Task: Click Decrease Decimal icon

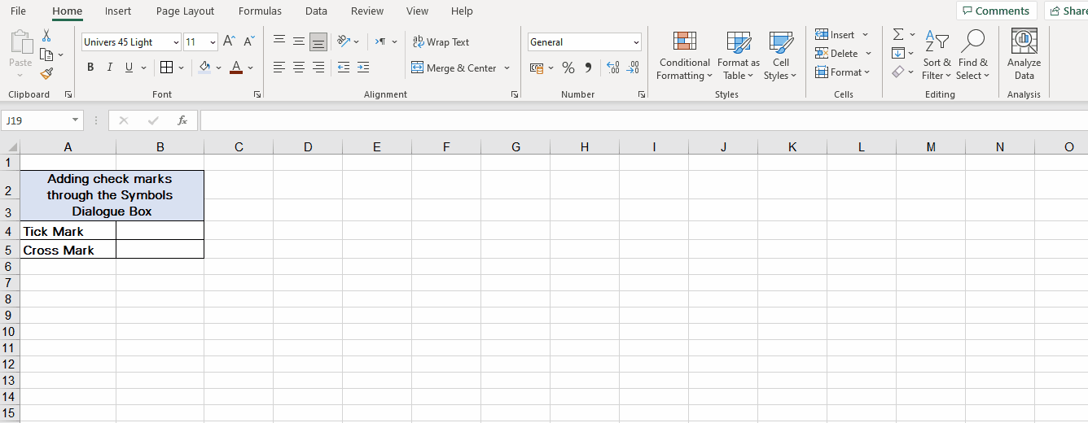Action: click(x=634, y=68)
